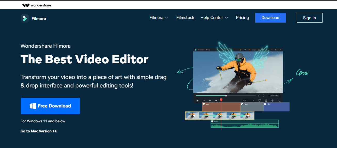Viewport: 337px width, 148px height.
Task: Click the blue Download button in navbar
Action: click(270, 18)
